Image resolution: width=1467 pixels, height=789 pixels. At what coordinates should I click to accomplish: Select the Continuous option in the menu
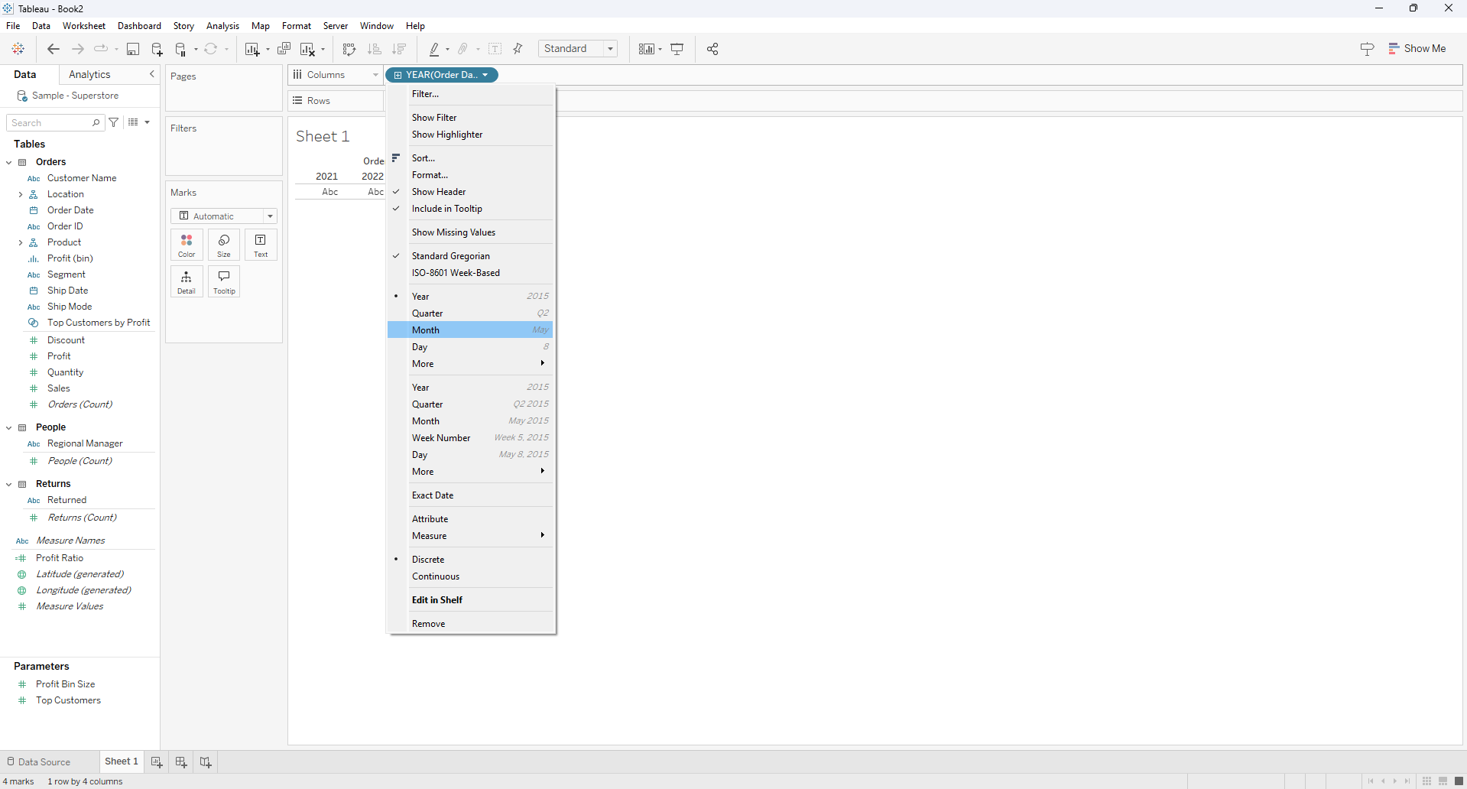[x=470, y=576]
